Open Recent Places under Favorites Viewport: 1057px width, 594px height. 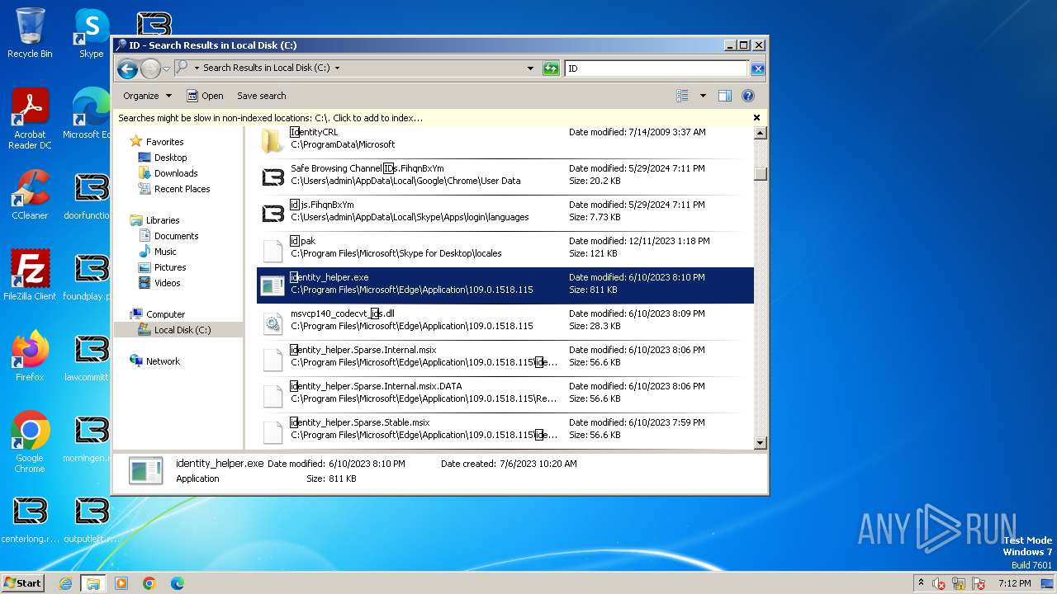(182, 189)
